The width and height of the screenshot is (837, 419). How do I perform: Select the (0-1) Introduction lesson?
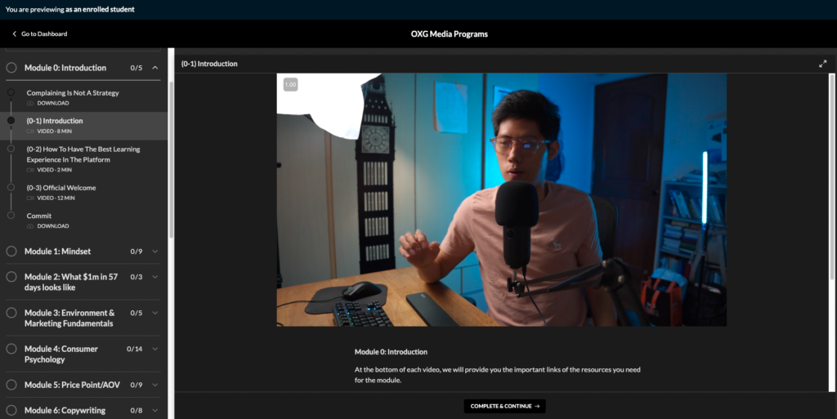click(55, 121)
